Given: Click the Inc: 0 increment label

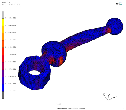Looking at the screenshot, I should pos(6,2).
